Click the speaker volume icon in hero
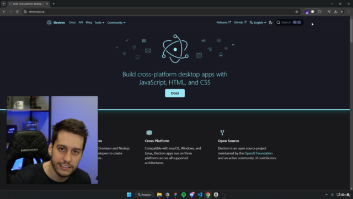This screenshot has width=353, height=199. click(x=204, y=40)
